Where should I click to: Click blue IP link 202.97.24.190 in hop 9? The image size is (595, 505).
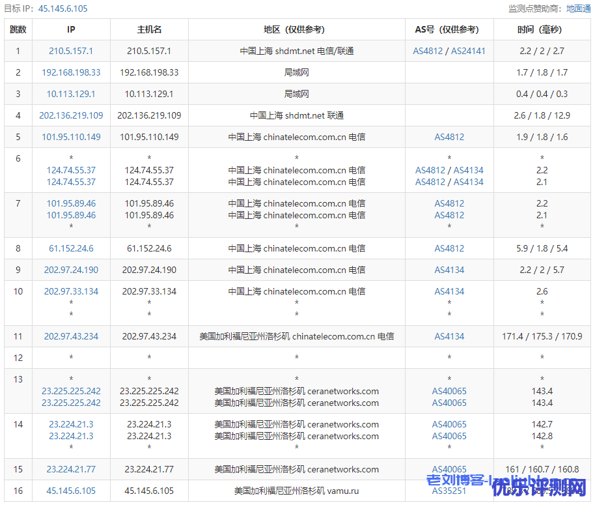(71, 270)
